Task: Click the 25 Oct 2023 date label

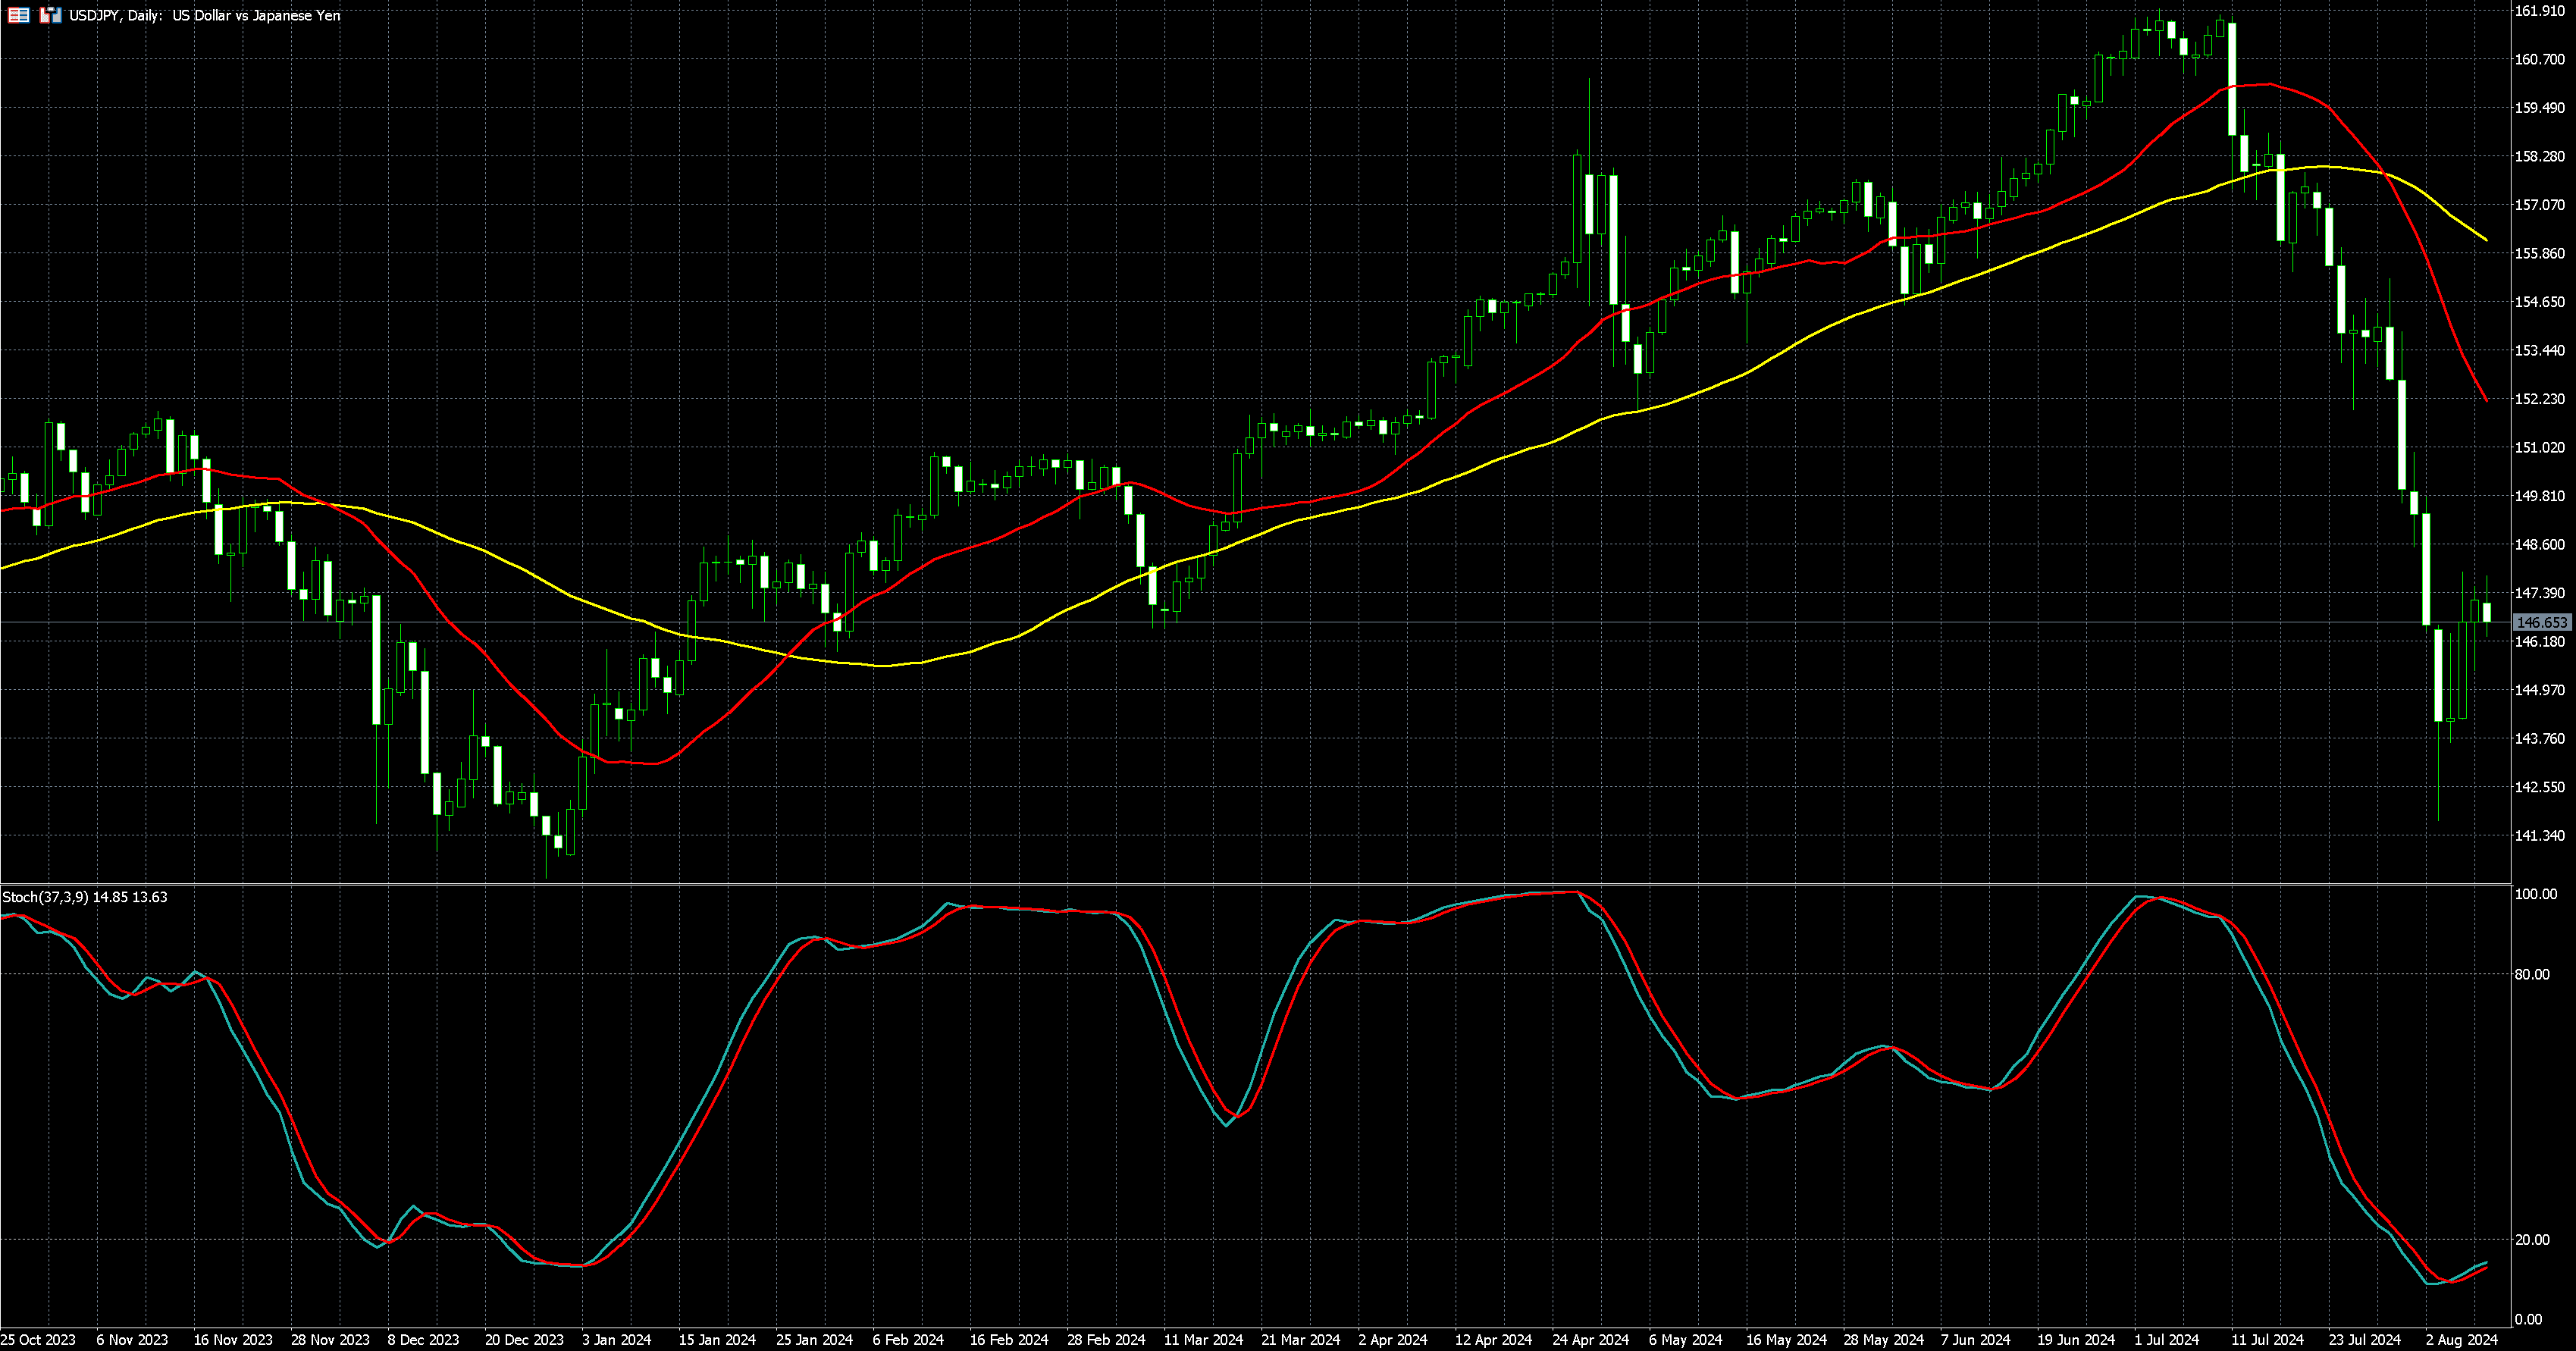Action: point(38,1339)
